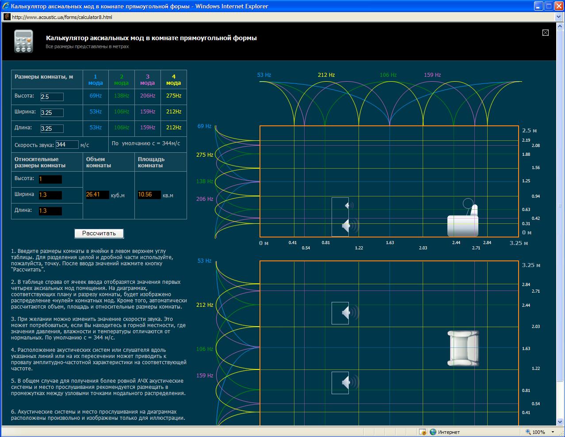565x437 pixels.
Task: Close the calculator panel with the X icon
Action: click(545, 33)
